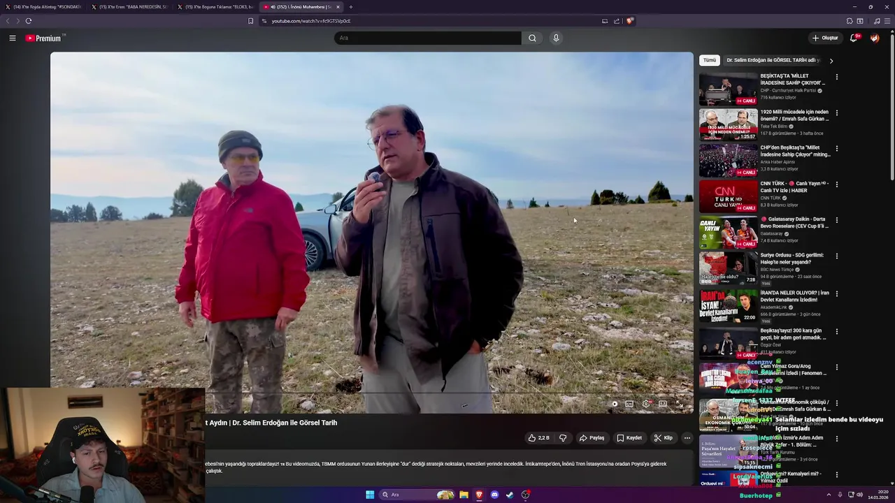The height and width of the screenshot is (503, 895).
Task: Open more actions menu beside Klip
Action: (x=687, y=438)
